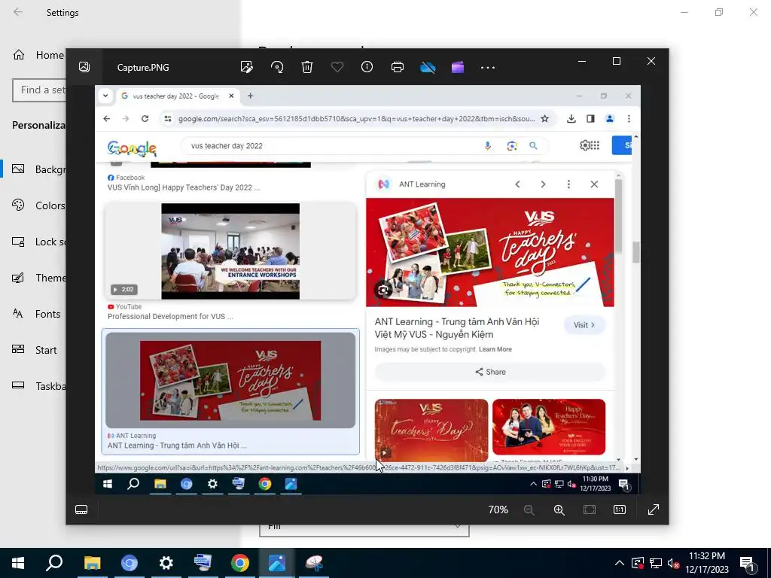Image resolution: width=771 pixels, height=578 pixels.
Task: Open Fonts in the Settings sidebar
Action: click(36, 314)
